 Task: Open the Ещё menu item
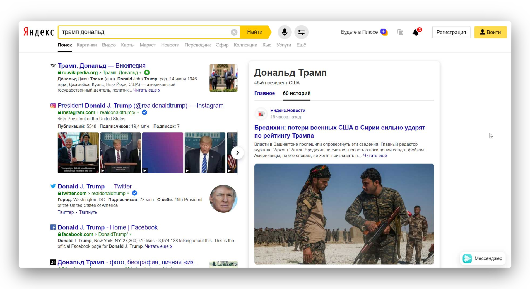301,45
